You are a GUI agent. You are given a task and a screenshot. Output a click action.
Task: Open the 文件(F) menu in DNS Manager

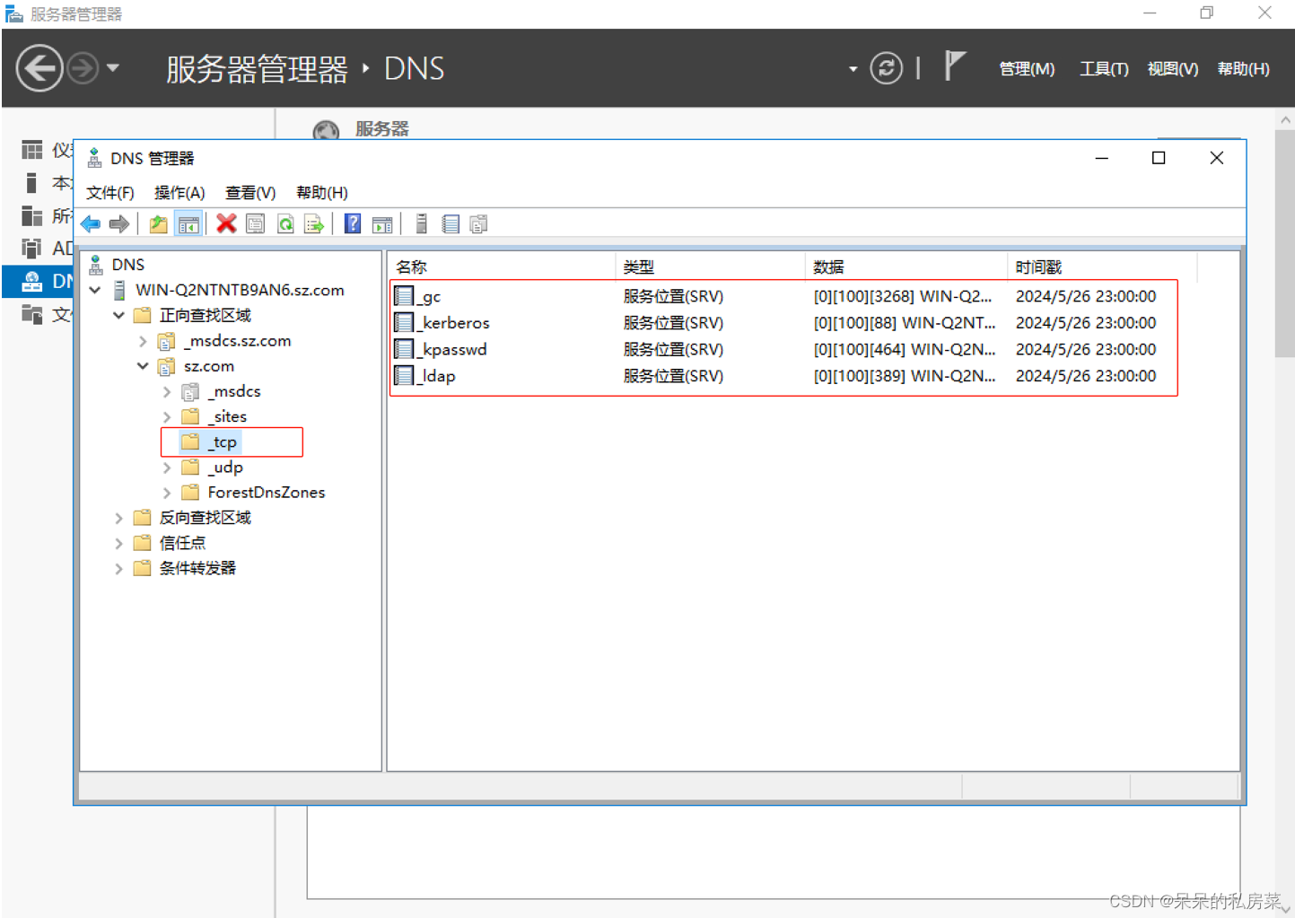[109, 193]
